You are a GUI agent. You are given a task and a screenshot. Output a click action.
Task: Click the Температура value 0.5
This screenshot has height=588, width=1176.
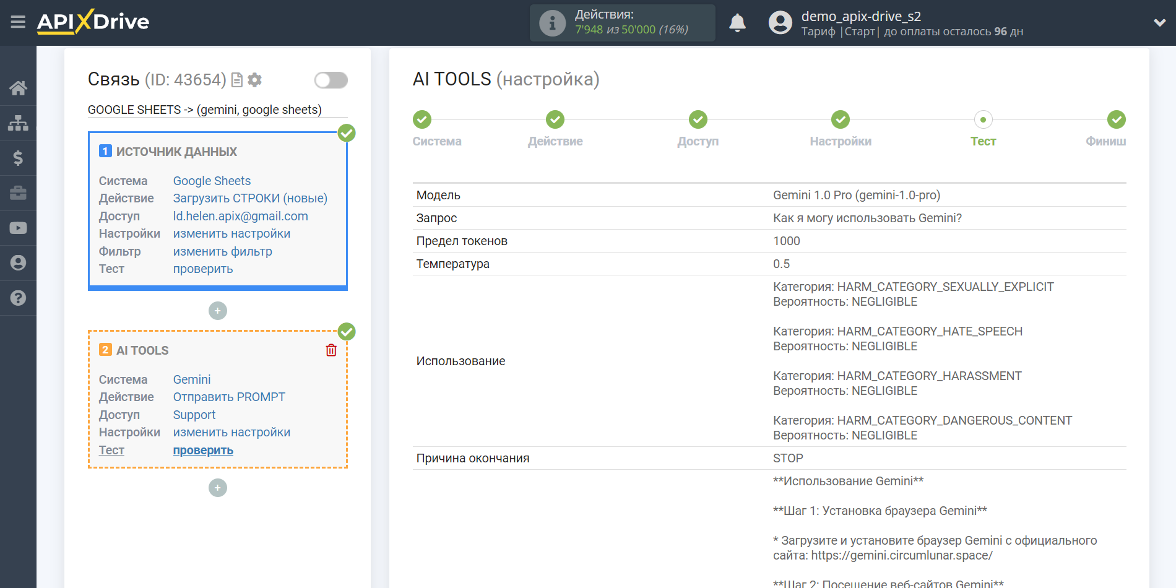click(781, 264)
